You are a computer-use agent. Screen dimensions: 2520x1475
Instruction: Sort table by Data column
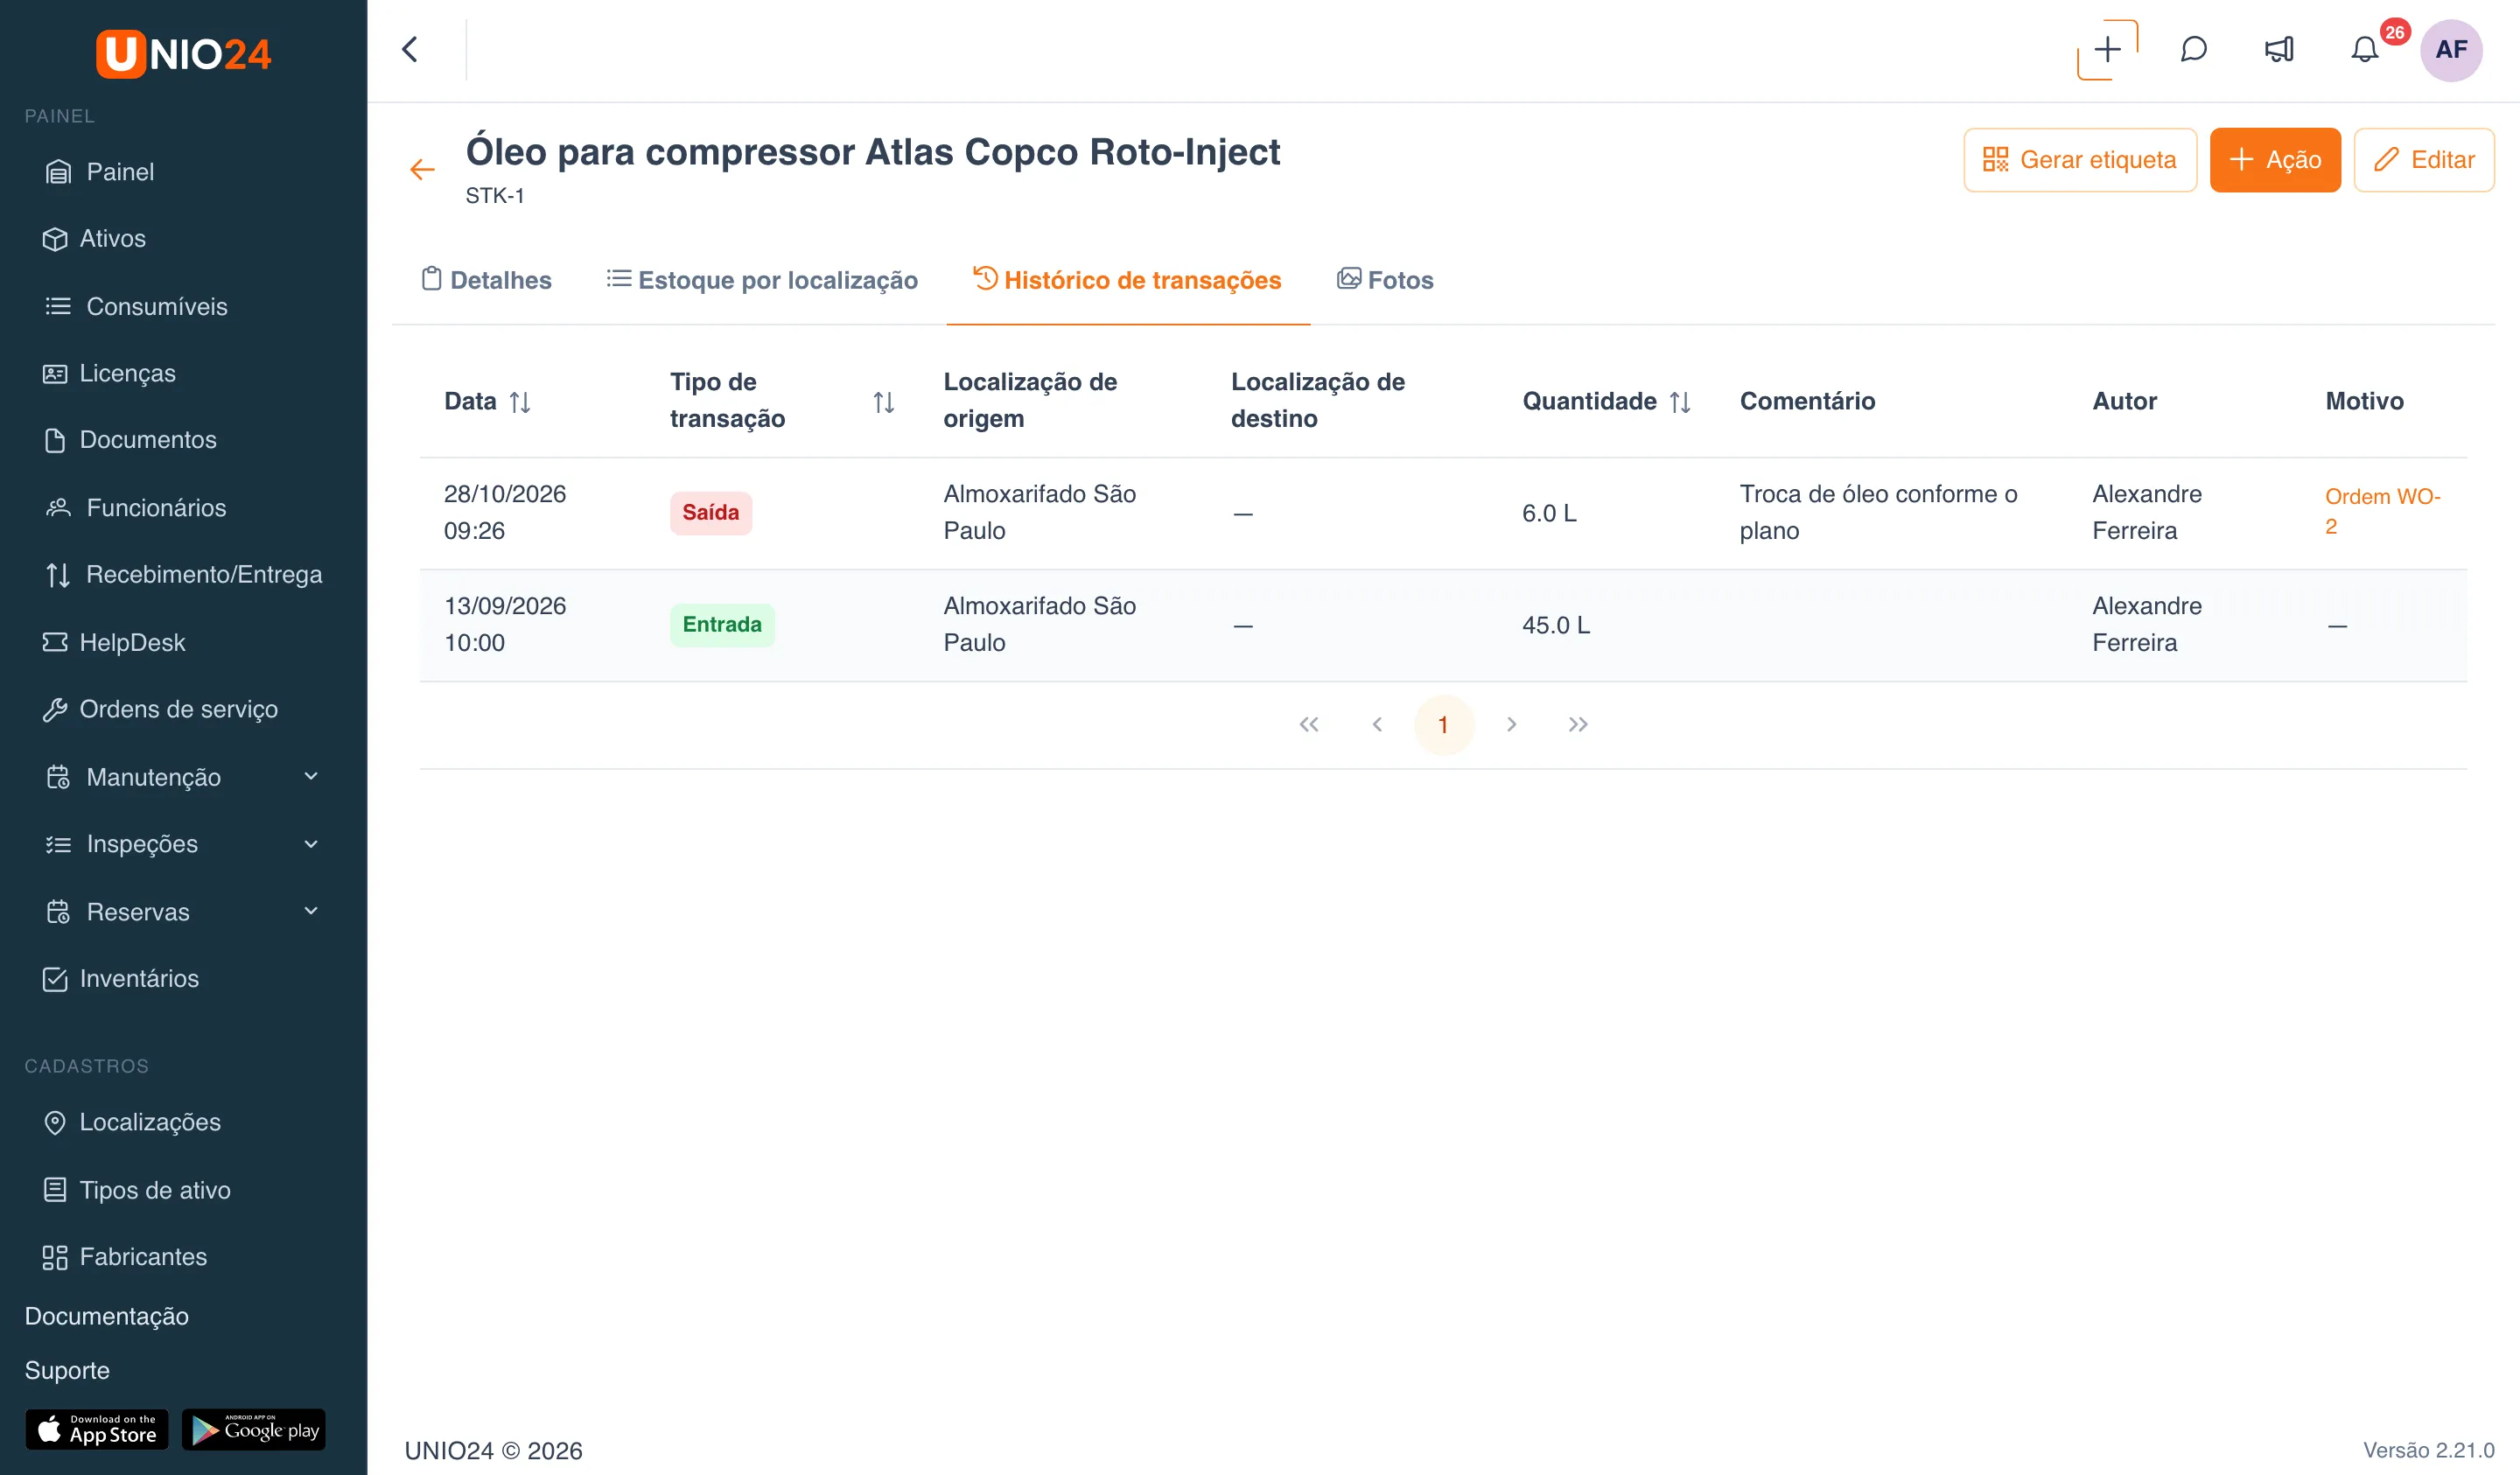point(520,402)
